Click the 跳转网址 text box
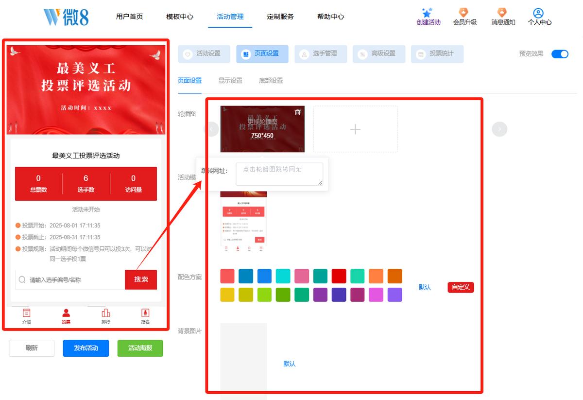 [279, 174]
